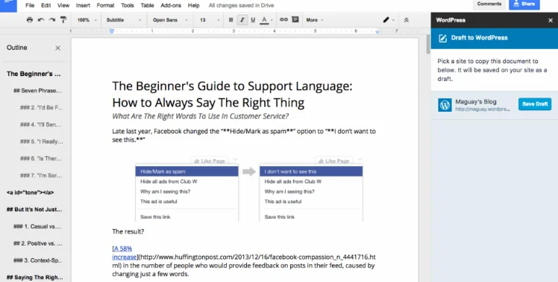The width and height of the screenshot is (558, 282).
Task: Jump to '## Seven Phrase...' outline item
Action: tap(37, 91)
